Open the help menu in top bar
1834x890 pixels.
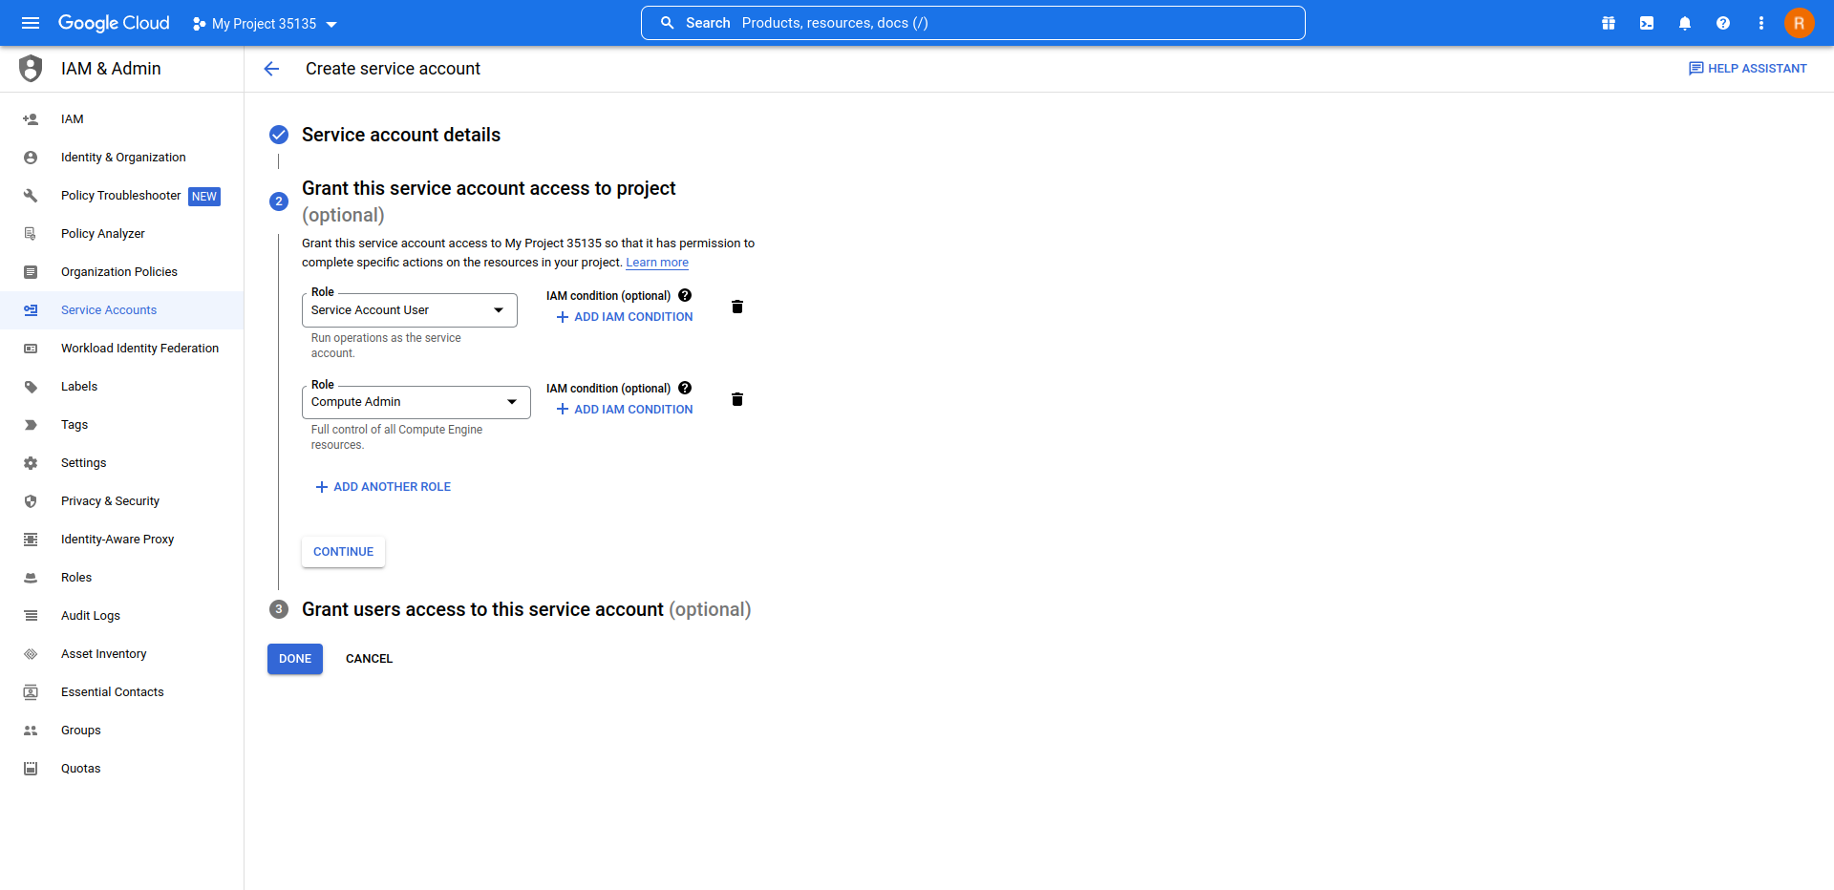pos(1722,22)
